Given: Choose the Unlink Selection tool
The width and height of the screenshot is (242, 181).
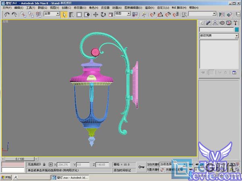Looking at the screenshot, I should [31, 14].
